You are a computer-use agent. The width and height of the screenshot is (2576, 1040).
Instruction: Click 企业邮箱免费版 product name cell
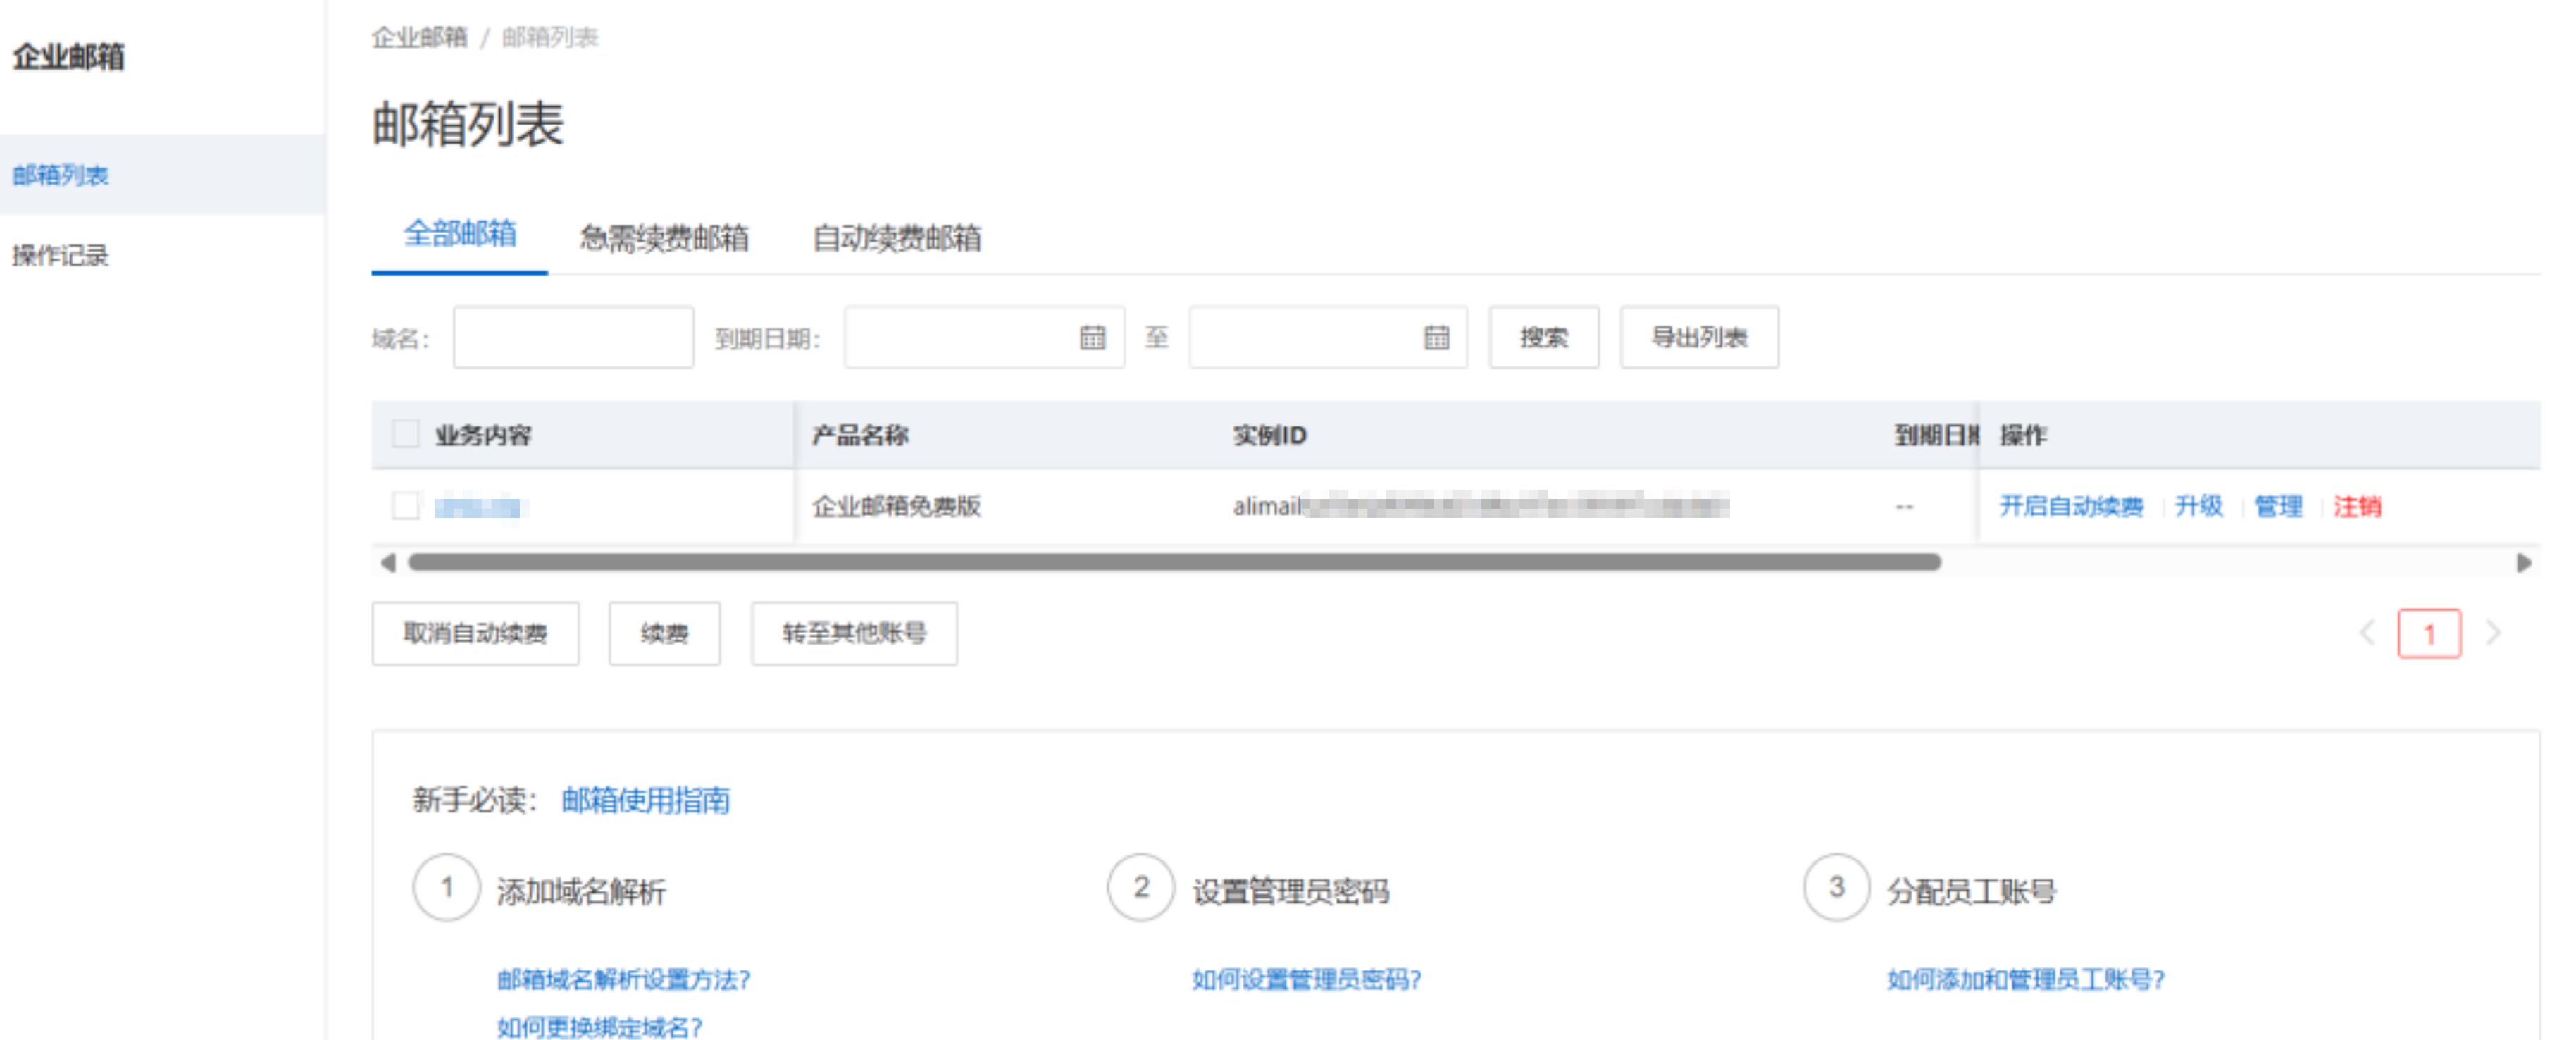(x=896, y=506)
